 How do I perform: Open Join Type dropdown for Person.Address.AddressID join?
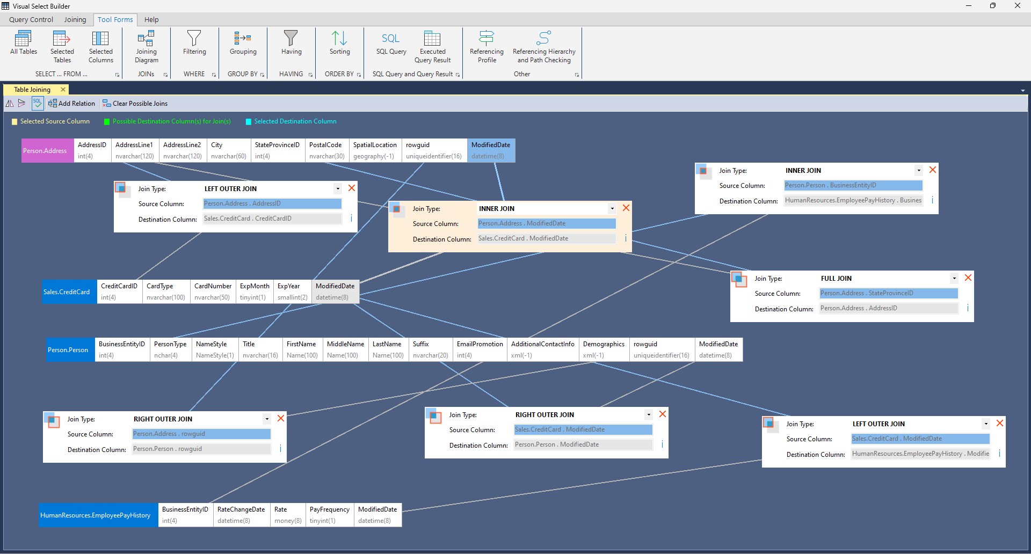pyautogui.click(x=338, y=189)
